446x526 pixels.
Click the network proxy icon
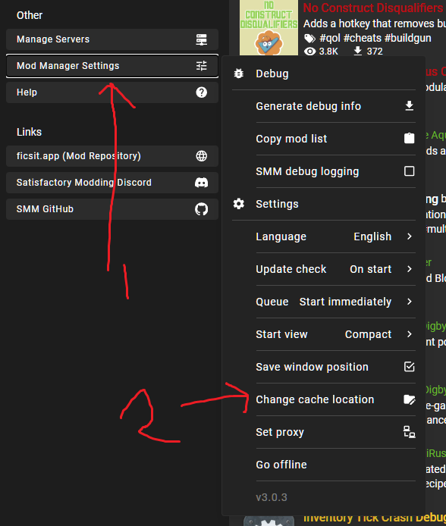tap(409, 432)
